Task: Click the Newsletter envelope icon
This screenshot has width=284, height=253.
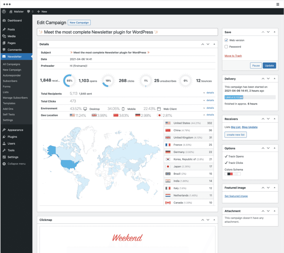Action: pyautogui.click(x=4, y=57)
